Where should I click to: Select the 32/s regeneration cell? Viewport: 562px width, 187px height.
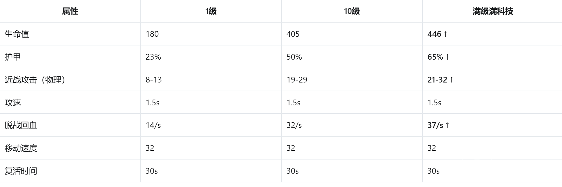coord(294,125)
